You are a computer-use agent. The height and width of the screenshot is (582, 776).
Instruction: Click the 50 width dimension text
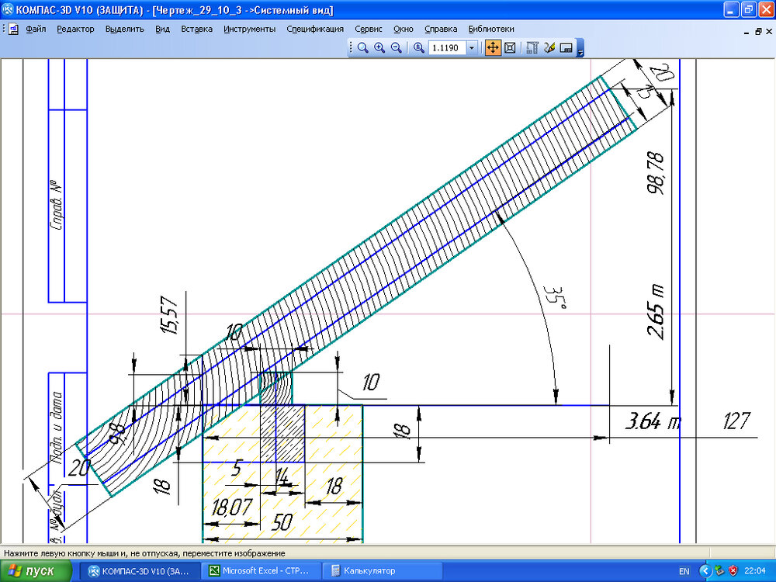click(x=282, y=522)
